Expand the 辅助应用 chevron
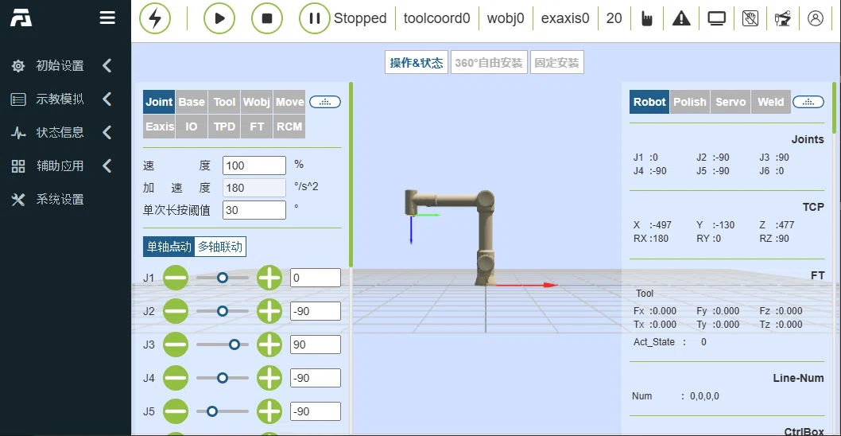 coord(107,166)
